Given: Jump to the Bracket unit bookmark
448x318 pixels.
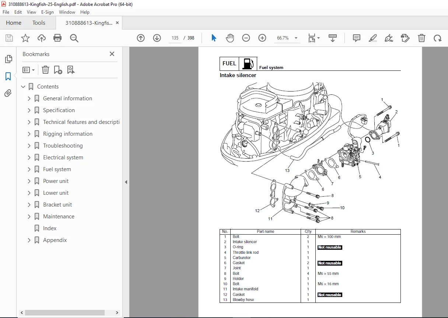Looking at the screenshot, I should [57, 205].
